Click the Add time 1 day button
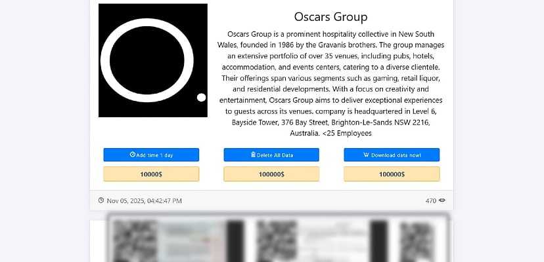The height and width of the screenshot is (262, 544). pos(151,155)
